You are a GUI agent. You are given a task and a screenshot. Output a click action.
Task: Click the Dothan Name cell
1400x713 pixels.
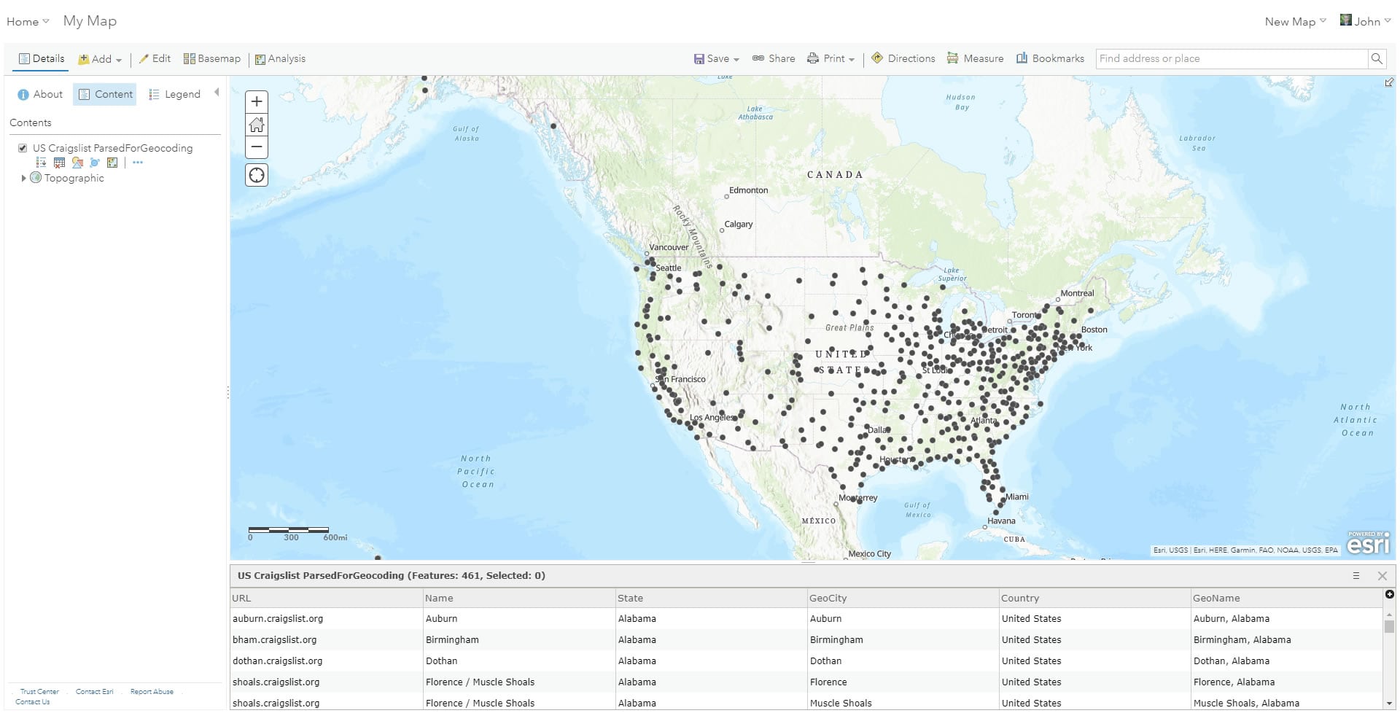coord(518,661)
